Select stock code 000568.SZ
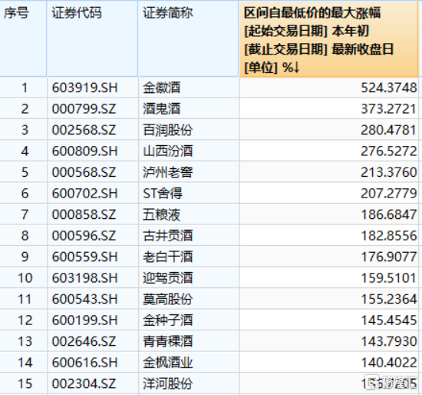 (x=84, y=172)
